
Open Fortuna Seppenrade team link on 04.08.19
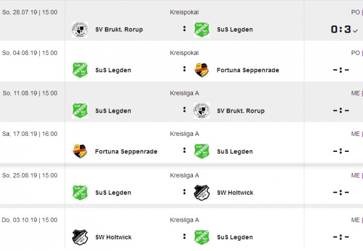click(x=248, y=70)
